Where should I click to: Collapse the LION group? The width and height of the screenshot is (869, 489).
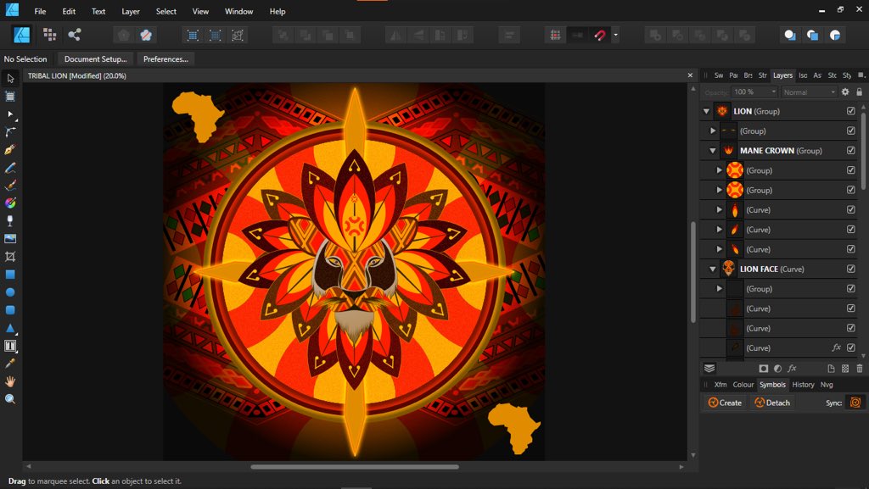pos(706,111)
